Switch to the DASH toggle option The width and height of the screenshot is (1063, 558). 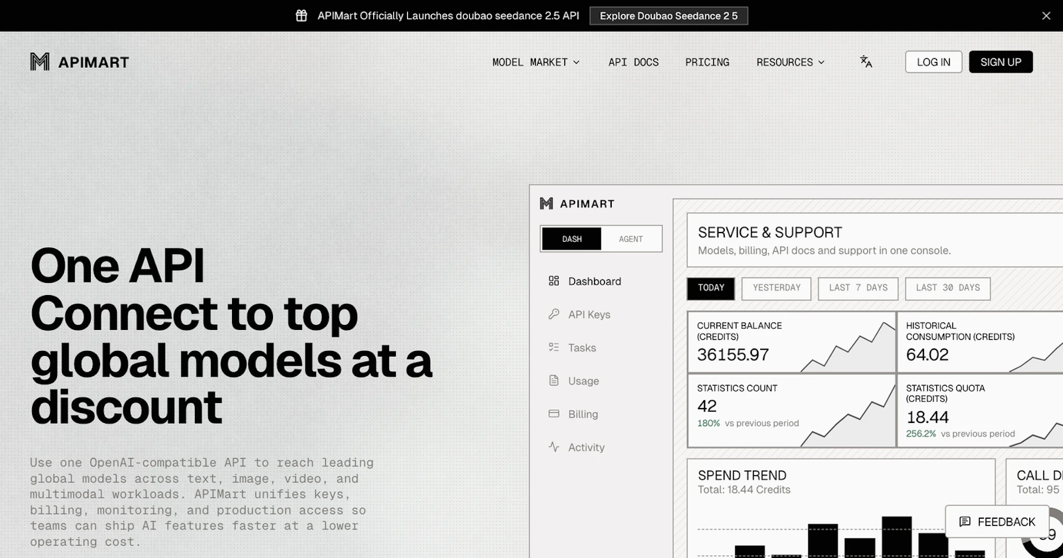click(x=571, y=239)
